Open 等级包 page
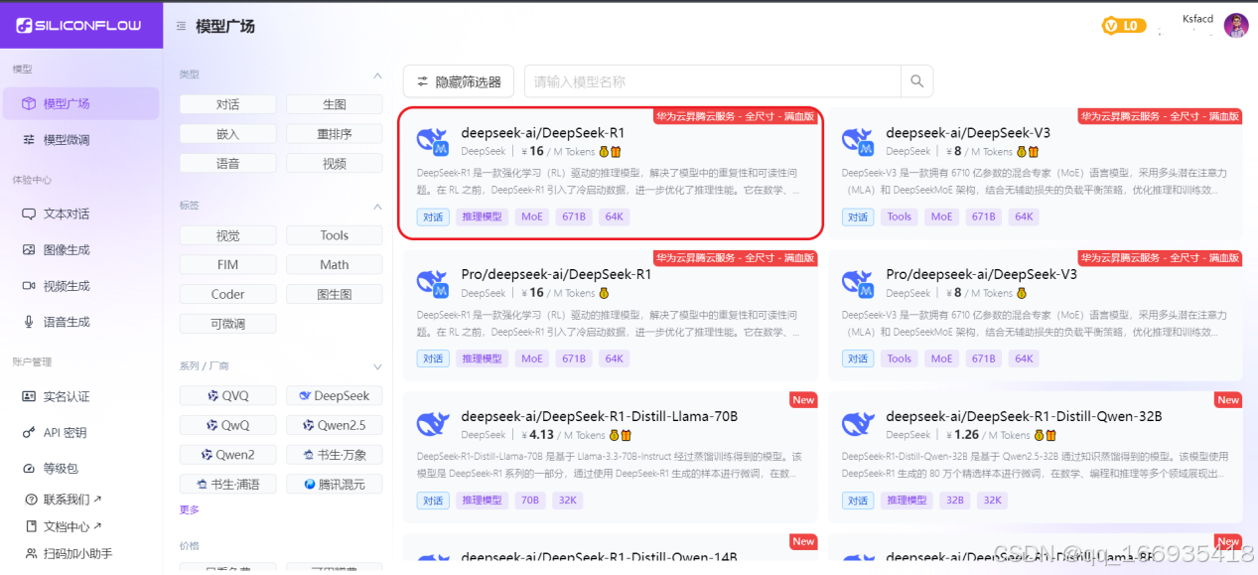This screenshot has width=1258, height=575. 80,468
